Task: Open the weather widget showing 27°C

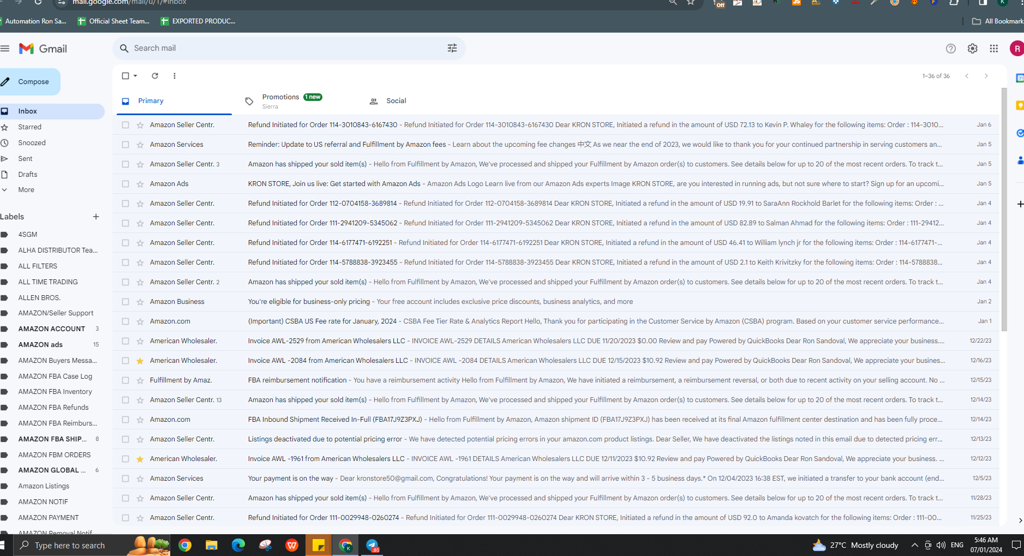Action: pos(855,545)
